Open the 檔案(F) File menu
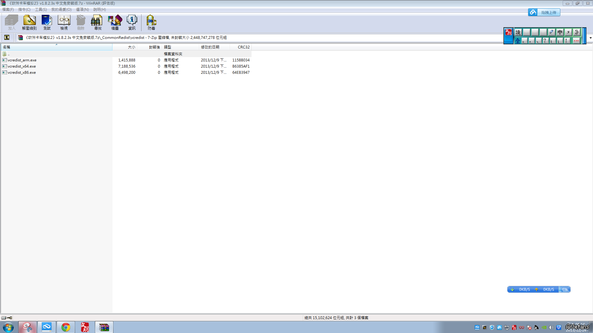The image size is (593, 333). [x=8, y=10]
